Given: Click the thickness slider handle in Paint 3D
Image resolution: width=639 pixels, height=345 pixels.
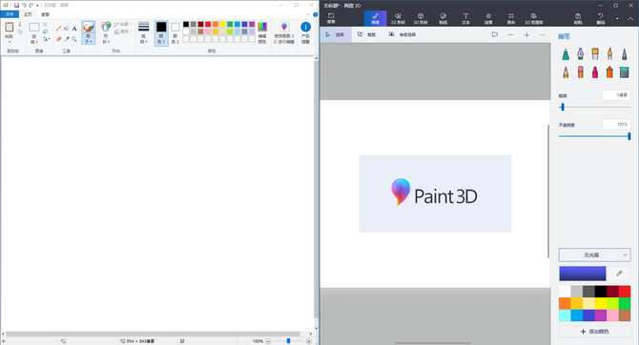Looking at the screenshot, I should pyautogui.click(x=563, y=107).
